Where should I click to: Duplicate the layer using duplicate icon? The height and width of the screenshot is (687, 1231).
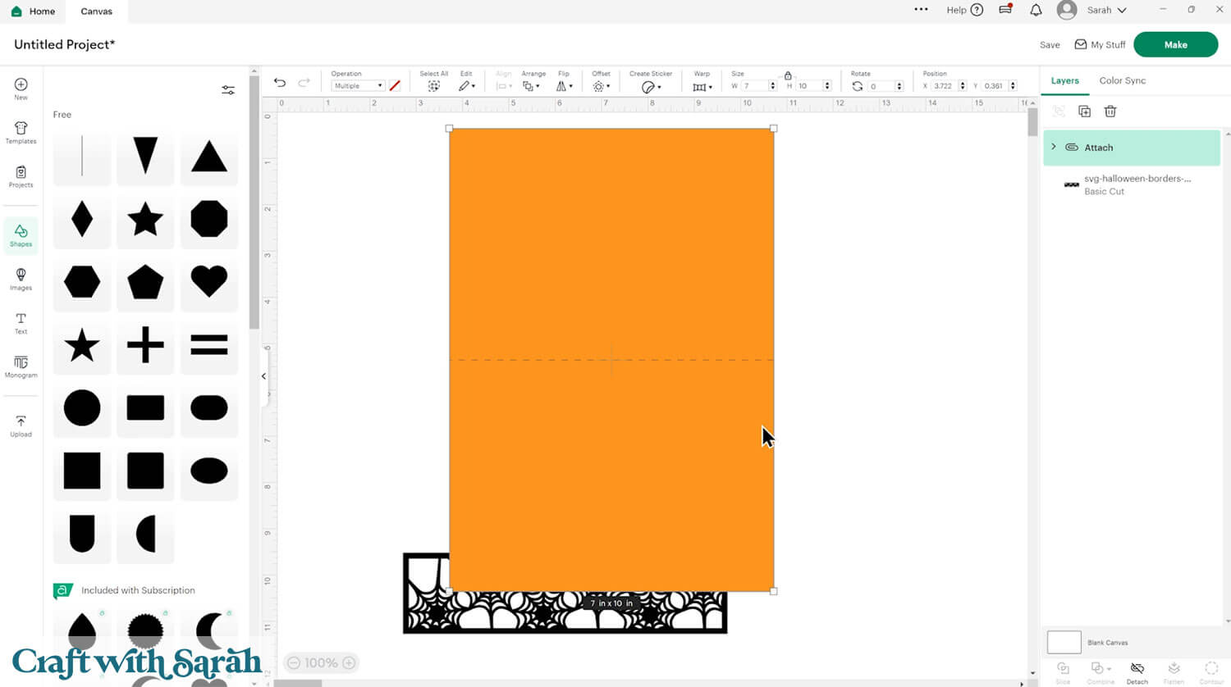tap(1084, 111)
